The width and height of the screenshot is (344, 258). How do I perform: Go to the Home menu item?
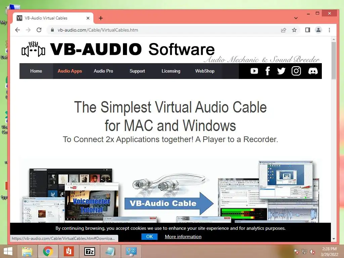pos(36,71)
